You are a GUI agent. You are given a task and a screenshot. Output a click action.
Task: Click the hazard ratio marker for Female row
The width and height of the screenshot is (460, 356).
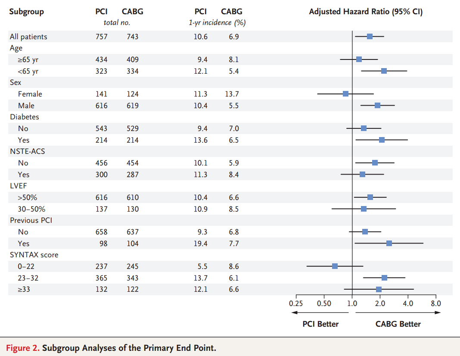pyautogui.click(x=345, y=94)
